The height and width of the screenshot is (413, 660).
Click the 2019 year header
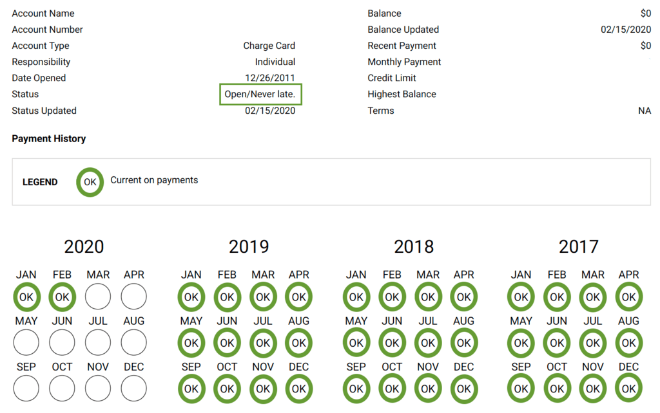click(x=249, y=246)
